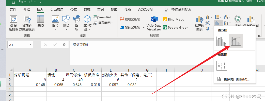Click the Name Box showing A1
Viewport: 265px width, 101px height.
coord(18,45)
